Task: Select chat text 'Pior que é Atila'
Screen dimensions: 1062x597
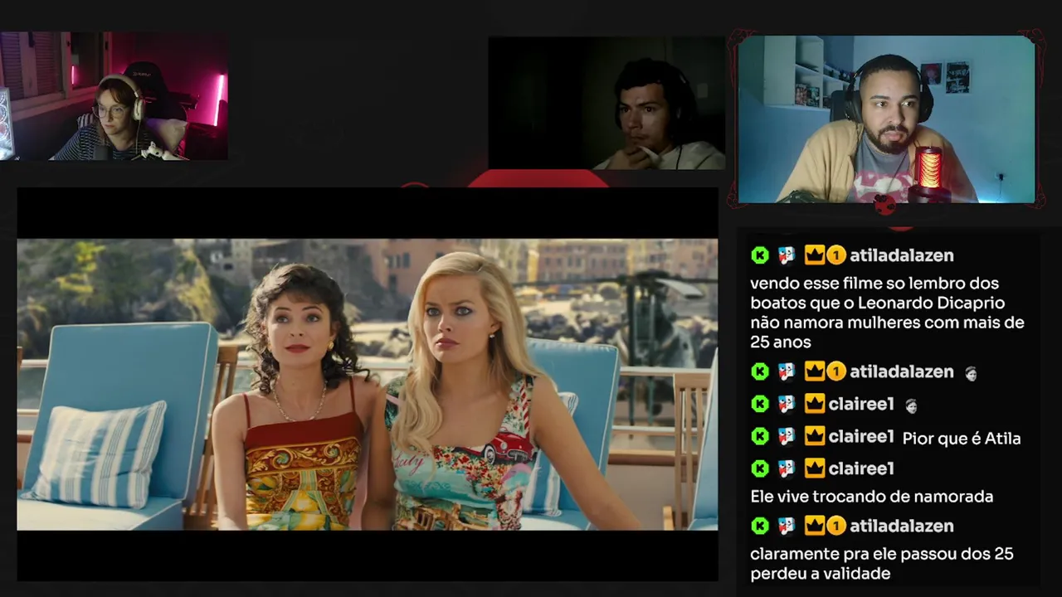Action: 962,439
